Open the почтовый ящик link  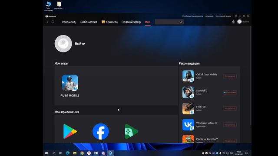(x=223, y=16)
